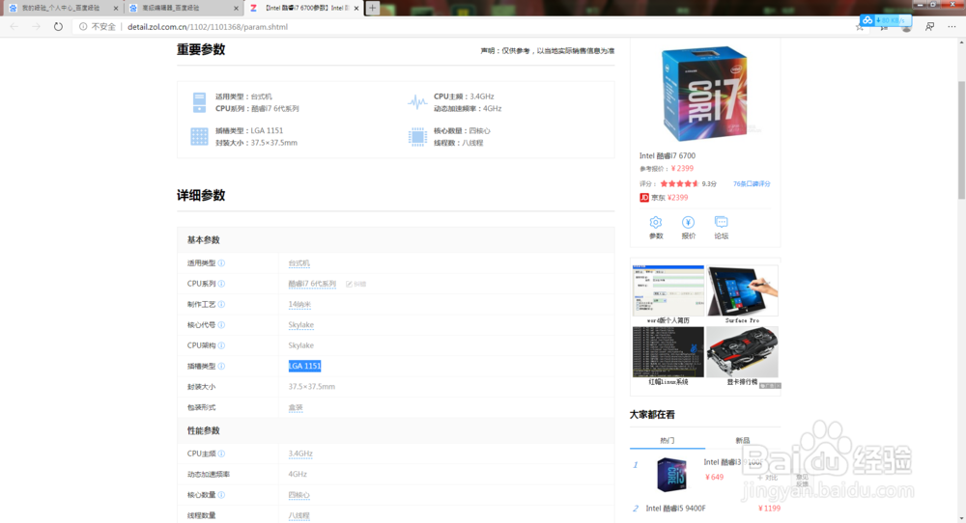Reload the page with refresh icon
Viewport: 966px width, 523px height.
pos(58,26)
